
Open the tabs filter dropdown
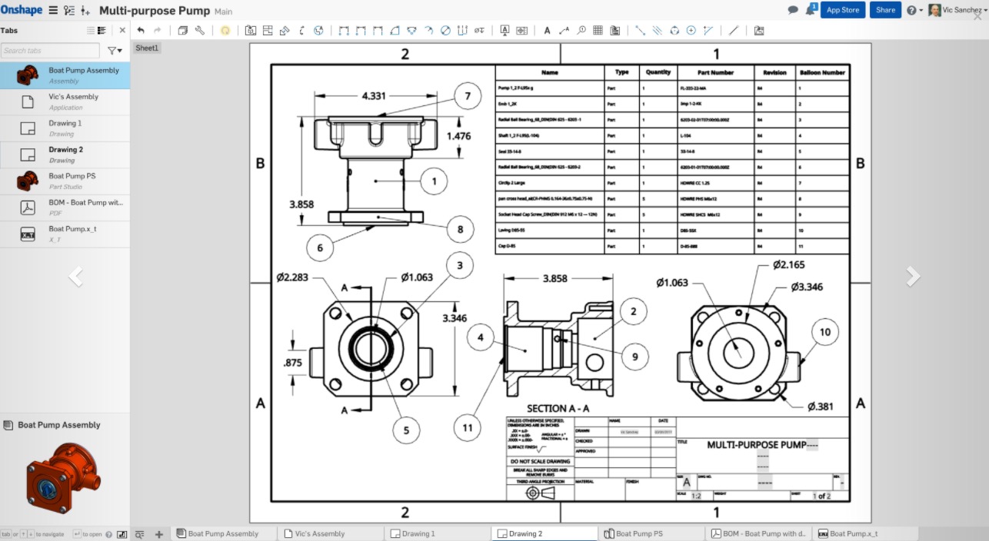[x=115, y=51]
